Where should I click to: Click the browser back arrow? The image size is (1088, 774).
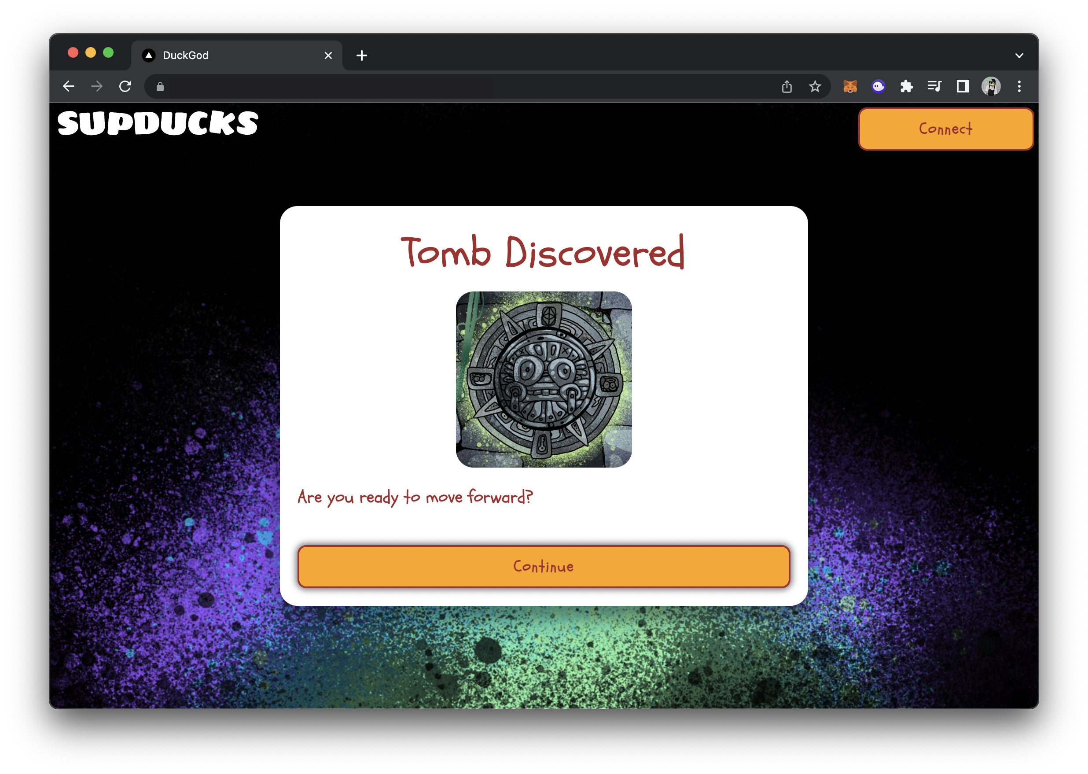[x=69, y=86]
